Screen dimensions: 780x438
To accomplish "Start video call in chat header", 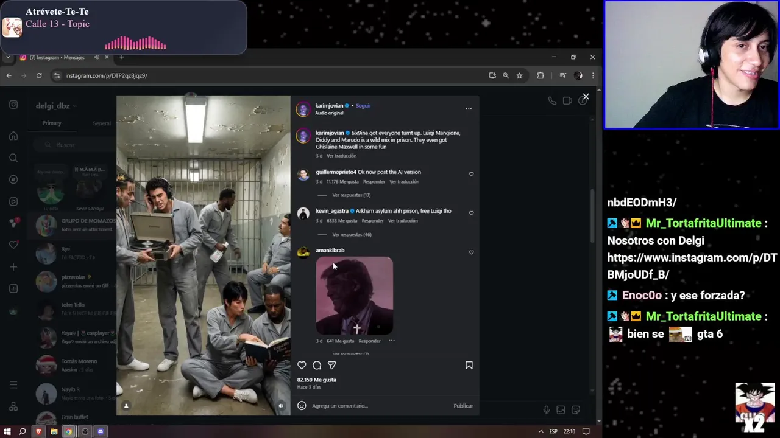I will [x=567, y=101].
